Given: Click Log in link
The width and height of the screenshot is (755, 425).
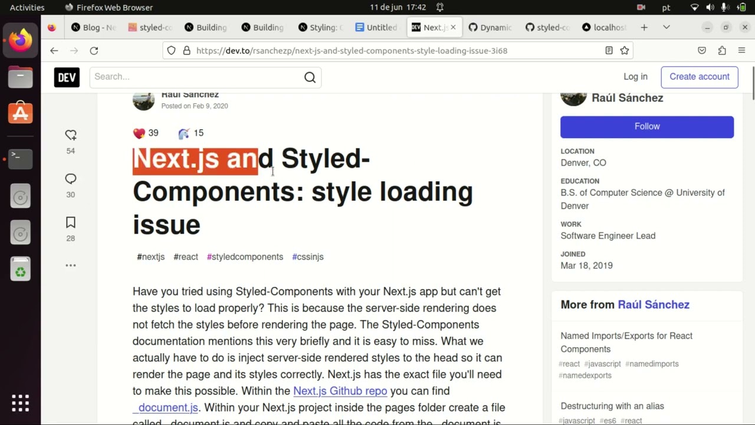Looking at the screenshot, I should pyautogui.click(x=635, y=77).
